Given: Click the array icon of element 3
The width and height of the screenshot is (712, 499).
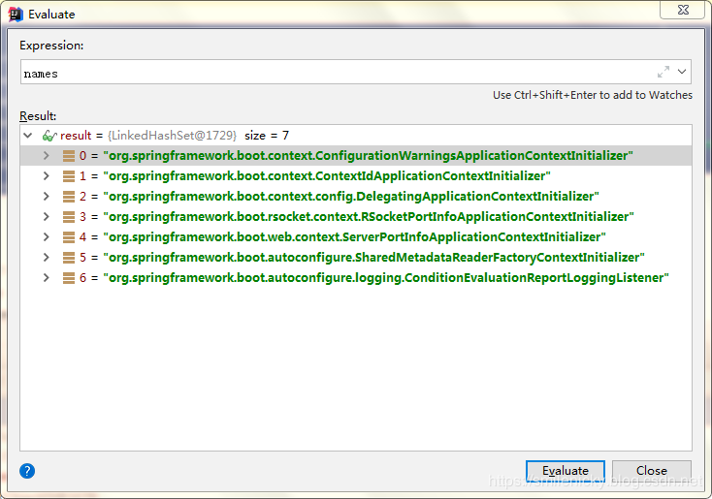Looking at the screenshot, I should click(69, 217).
